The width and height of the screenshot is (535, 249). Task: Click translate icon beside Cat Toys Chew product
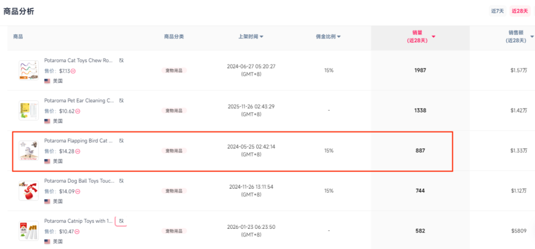(121, 60)
